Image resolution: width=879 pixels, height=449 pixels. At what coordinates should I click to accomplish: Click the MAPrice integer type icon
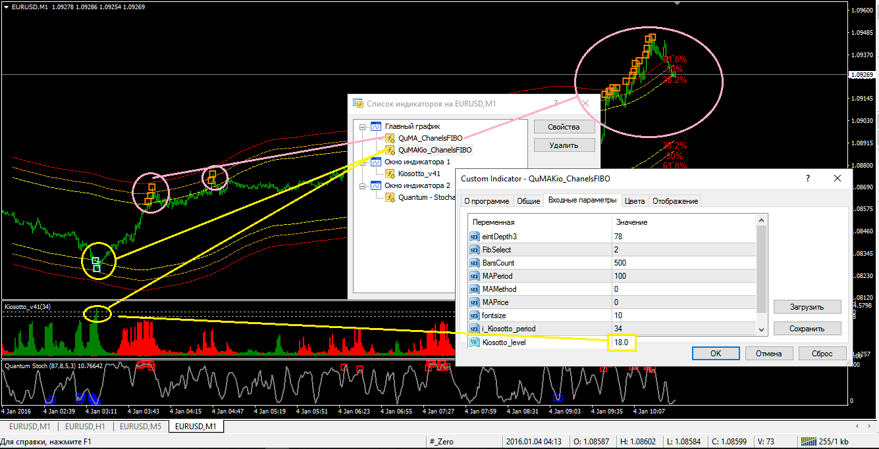474,302
